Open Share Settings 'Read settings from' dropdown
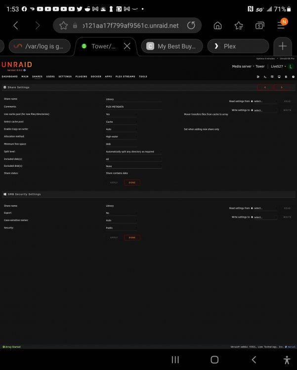Screen dimensions: 297x370 pyautogui.click(x=265, y=101)
